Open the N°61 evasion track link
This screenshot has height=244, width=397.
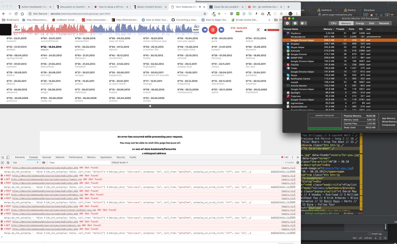coord(16,40)
